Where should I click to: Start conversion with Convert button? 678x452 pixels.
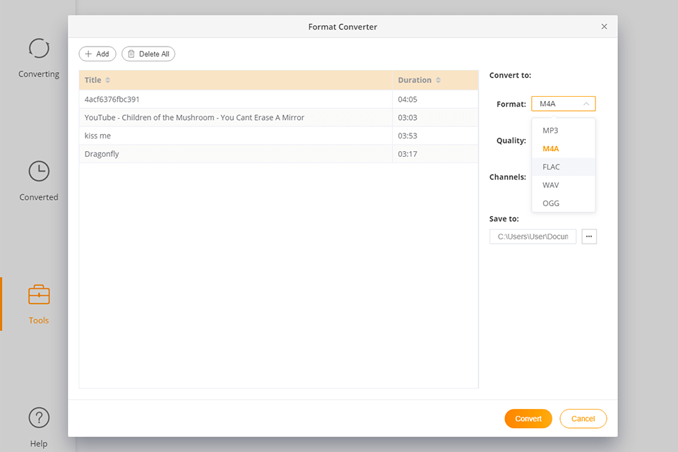point(528,419)
